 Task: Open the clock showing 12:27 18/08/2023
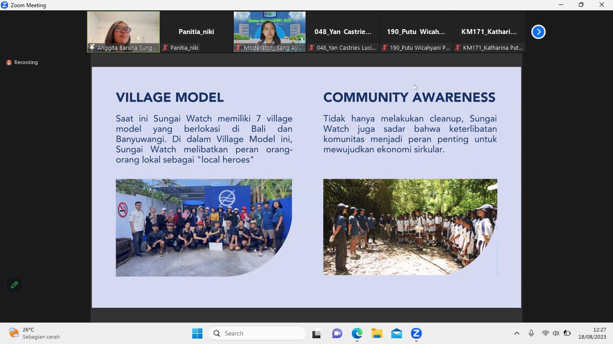tap(592, 333)
